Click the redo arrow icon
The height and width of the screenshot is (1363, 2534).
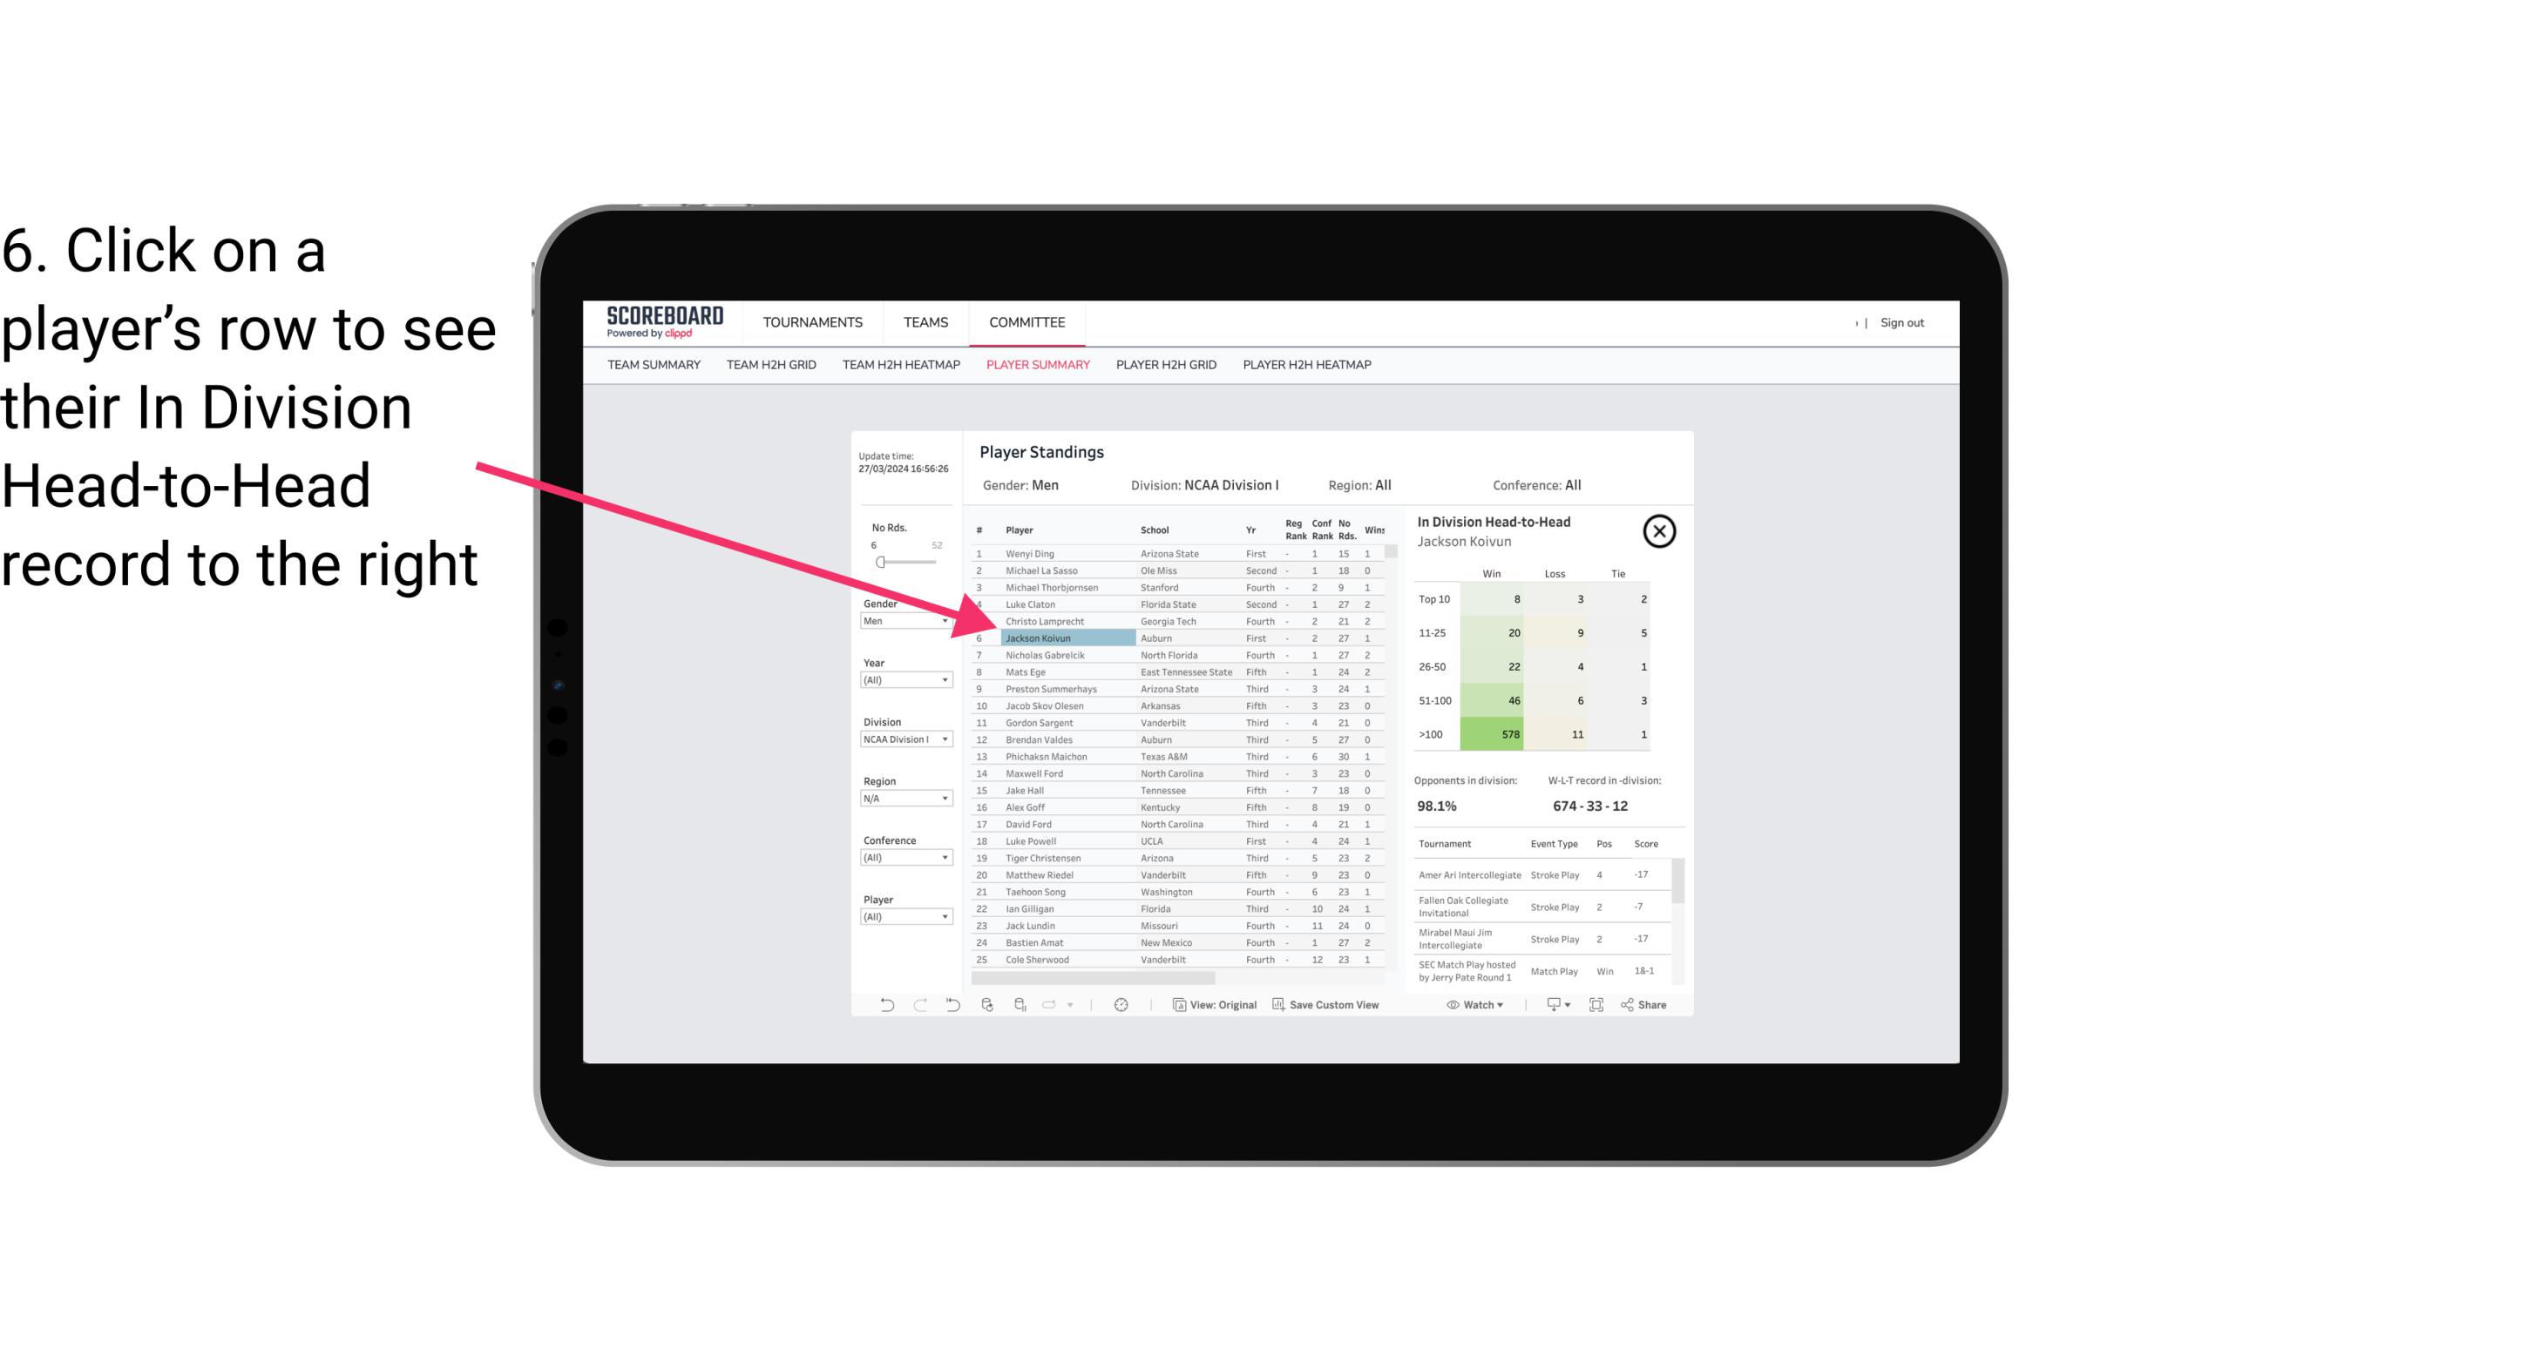pyautogui.click(x=918, y=1007)
